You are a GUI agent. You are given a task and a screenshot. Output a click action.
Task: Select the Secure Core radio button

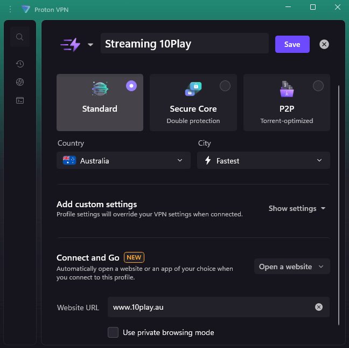pyautogui.click(x=225, y=86)
